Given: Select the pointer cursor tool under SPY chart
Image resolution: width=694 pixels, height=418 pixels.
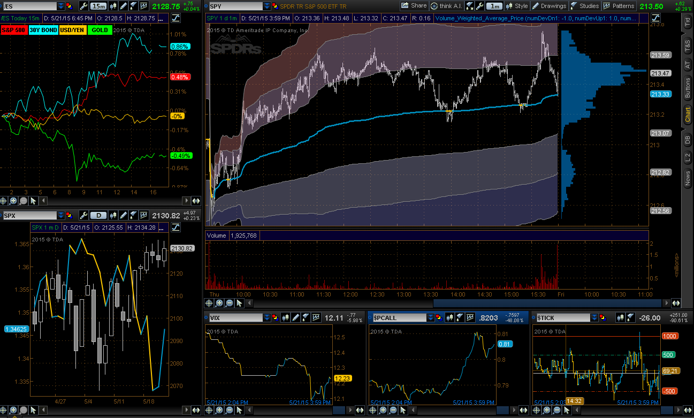Looking at the screenshot, I should (x=239, y=303).
